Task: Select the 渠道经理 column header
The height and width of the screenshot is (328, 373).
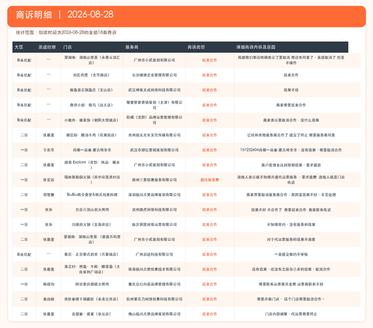Action: [47, 47]
